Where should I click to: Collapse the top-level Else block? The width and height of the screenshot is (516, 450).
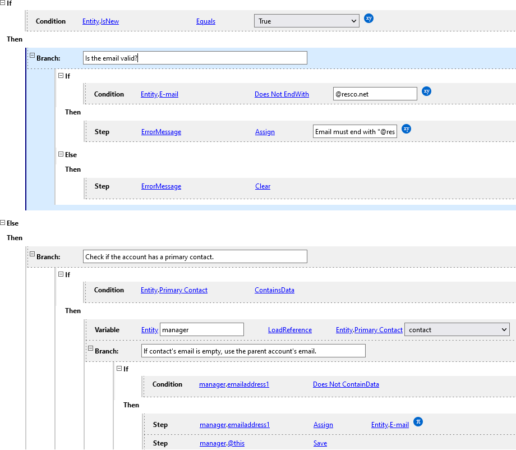[x=3, y=223]
